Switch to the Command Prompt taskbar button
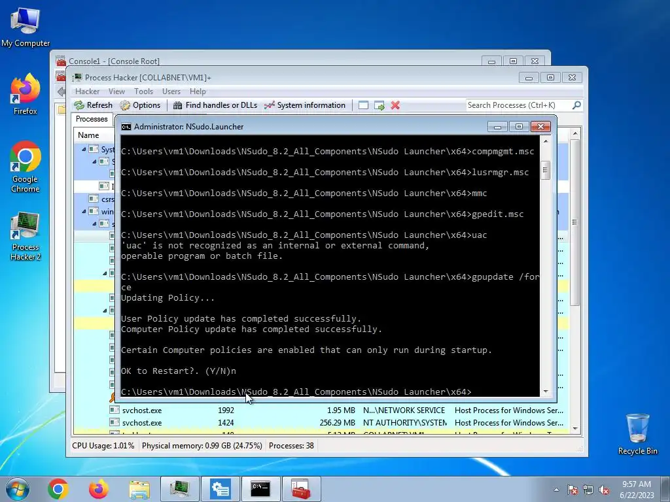 pyautogui.click(x=260, y=489)
